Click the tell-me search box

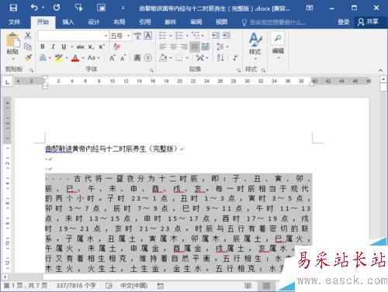pyautogui.click(x=274, y=22)
